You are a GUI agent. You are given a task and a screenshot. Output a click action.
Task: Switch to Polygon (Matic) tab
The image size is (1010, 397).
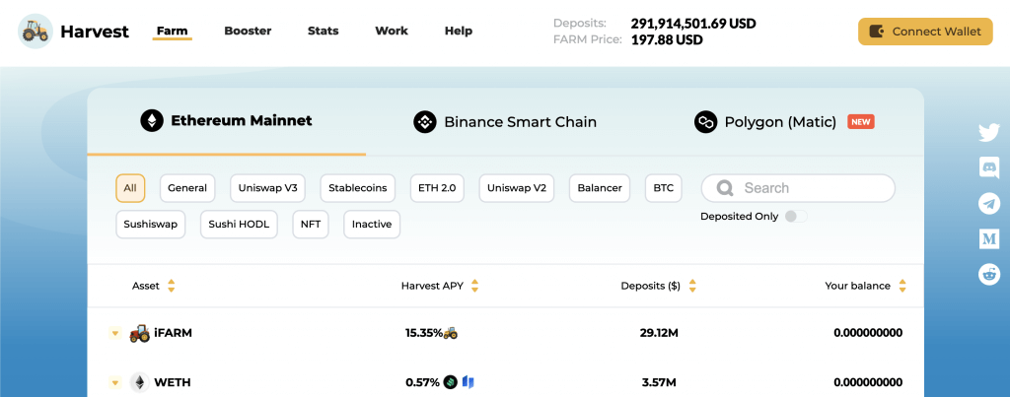pyautogui.click(x=784, y=121)
